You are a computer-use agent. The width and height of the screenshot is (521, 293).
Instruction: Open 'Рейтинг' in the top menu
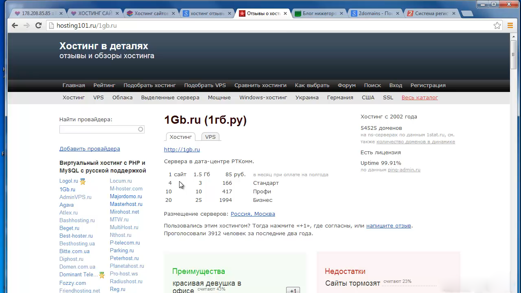104,85
